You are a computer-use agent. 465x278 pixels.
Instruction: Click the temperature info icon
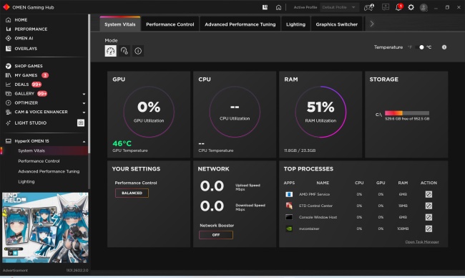444,47
